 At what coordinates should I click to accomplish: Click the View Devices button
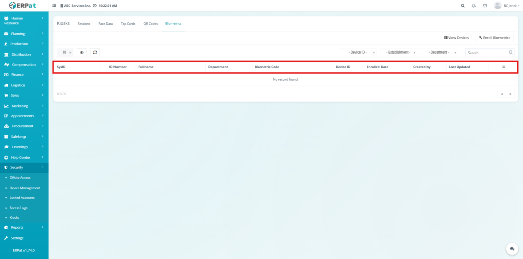(456, 38)
